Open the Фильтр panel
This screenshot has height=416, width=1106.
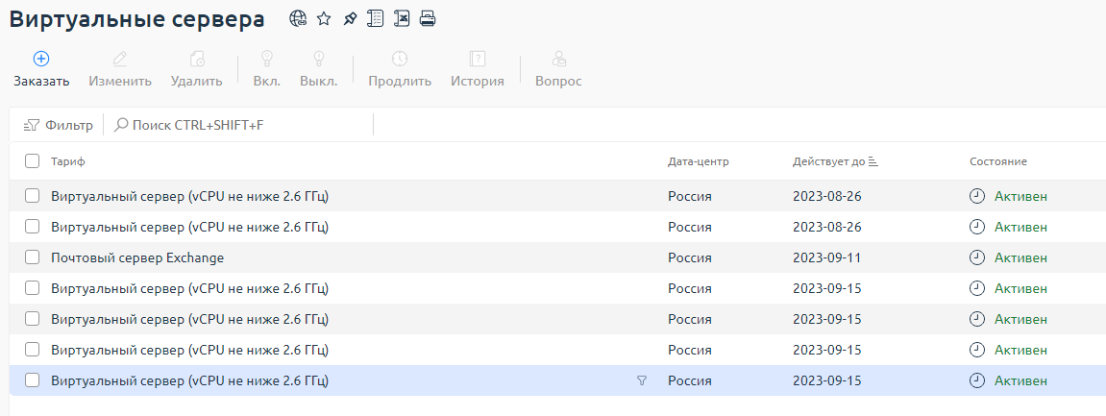58,125
